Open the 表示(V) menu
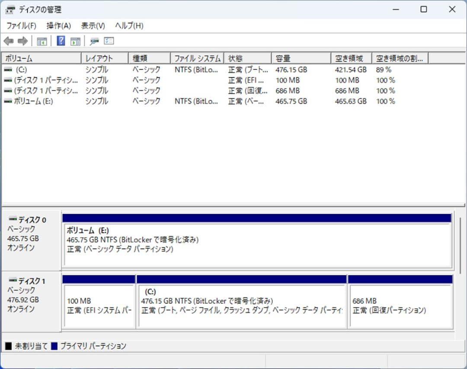467x369 pixels. (92, 25)
